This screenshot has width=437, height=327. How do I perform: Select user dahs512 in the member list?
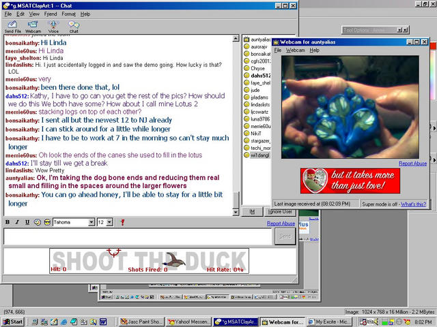[x=257, y=76]
